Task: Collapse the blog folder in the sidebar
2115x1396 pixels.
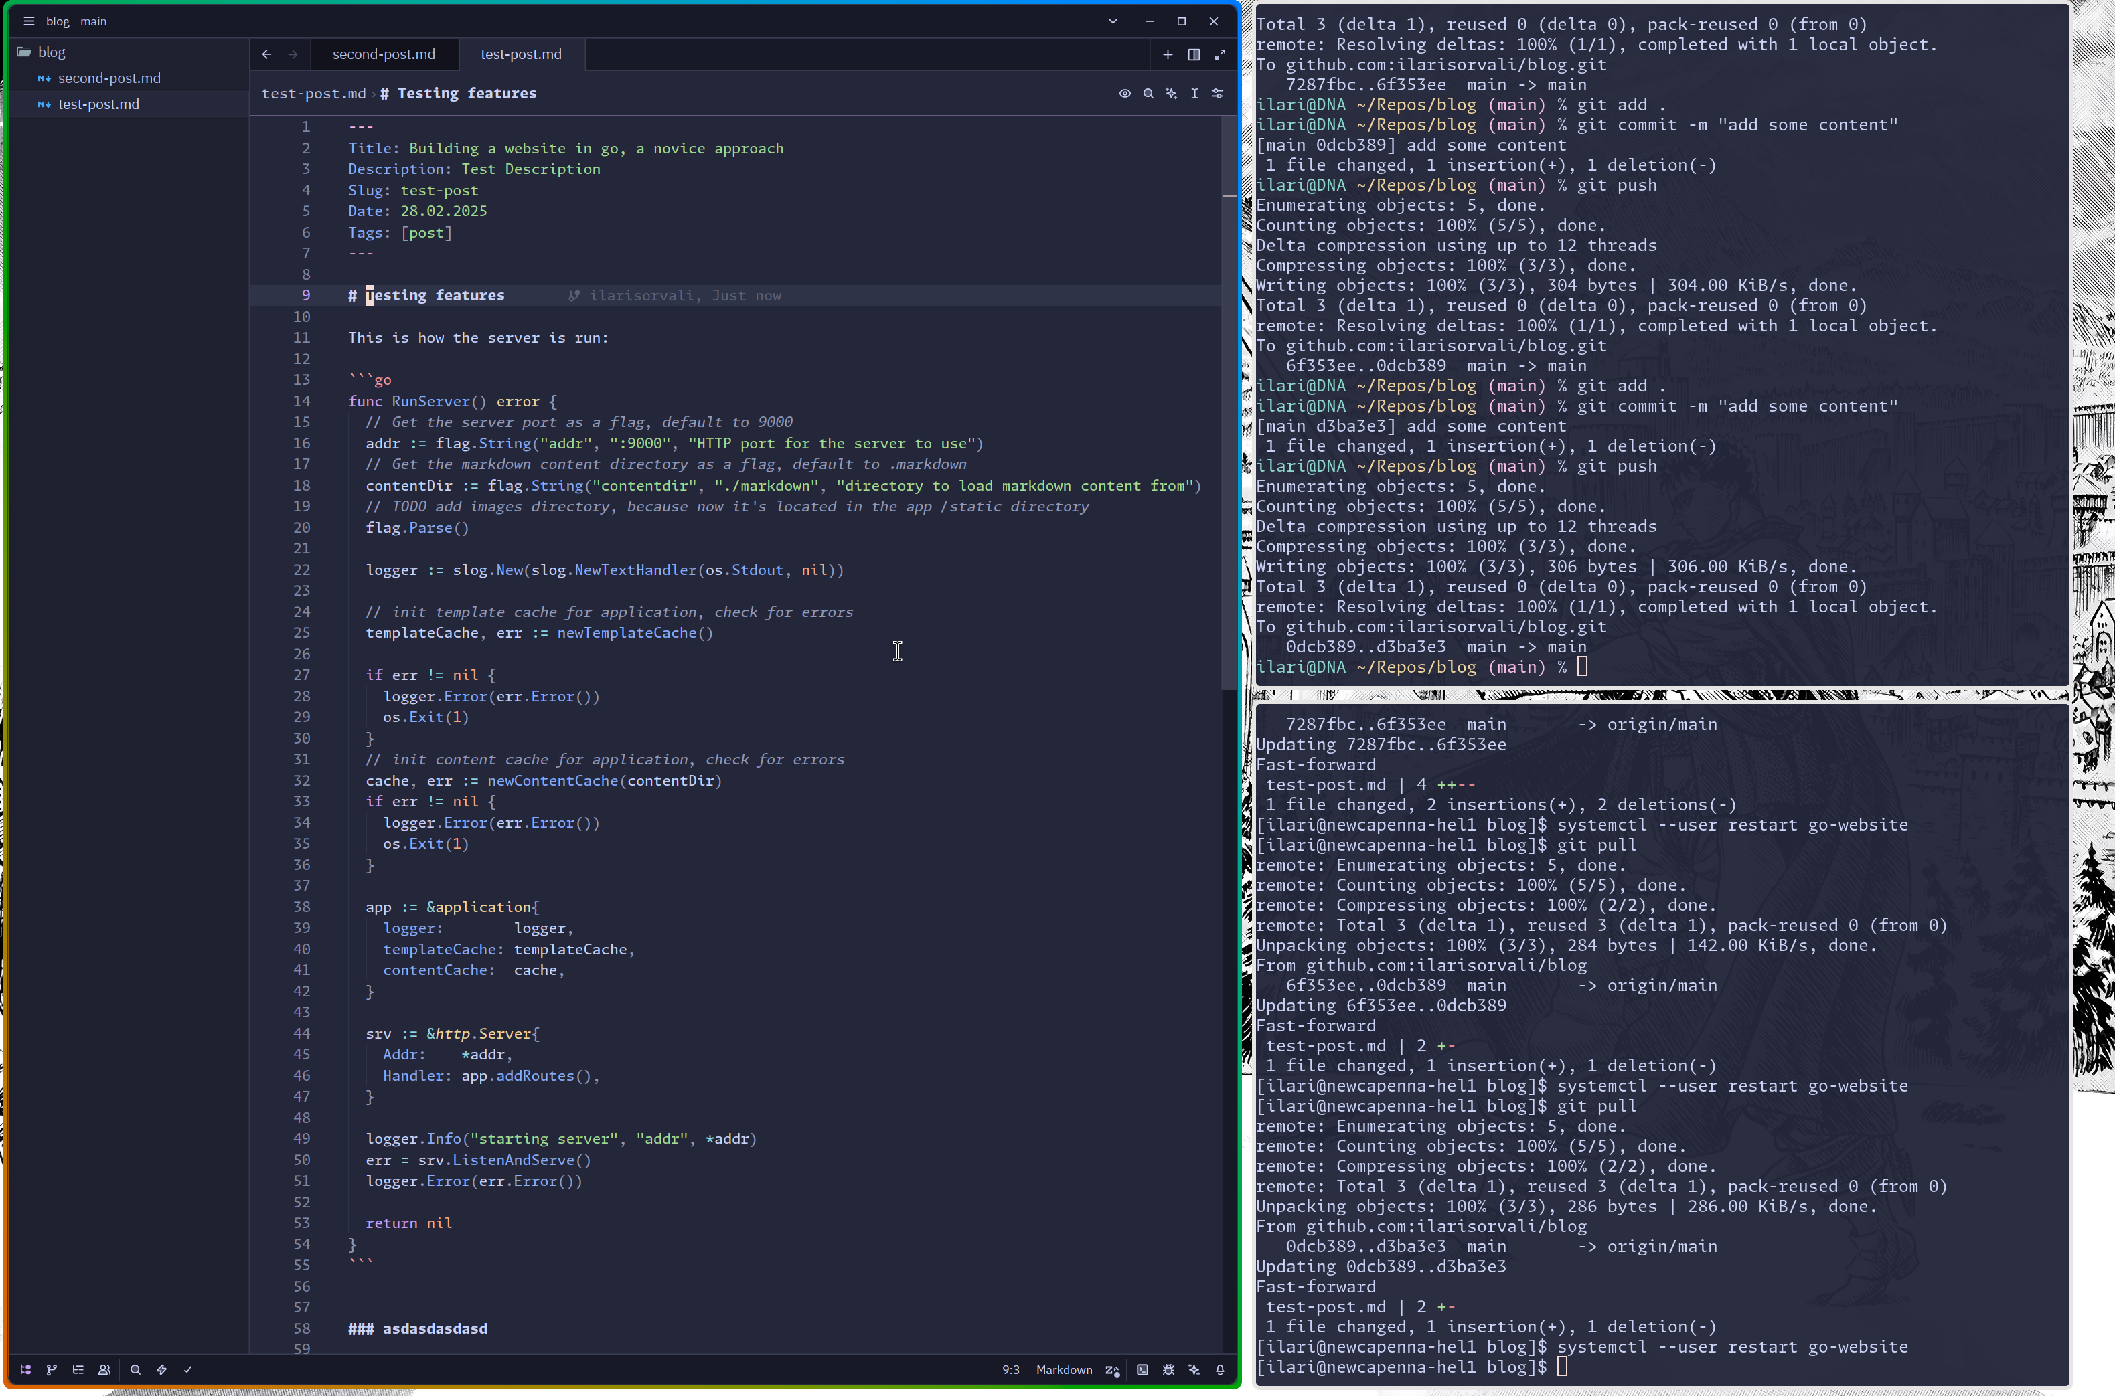Action: [x=52, y=52]
